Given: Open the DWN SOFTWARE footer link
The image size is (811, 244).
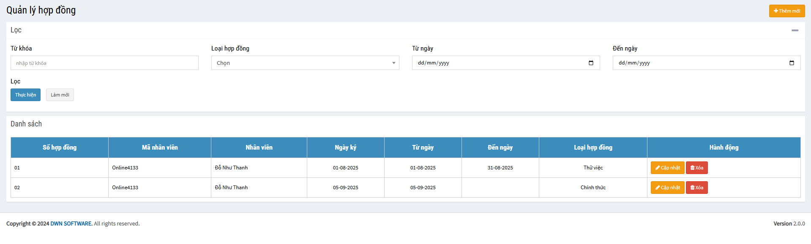Looking at the screenshot, I should [x=71, y=224].
